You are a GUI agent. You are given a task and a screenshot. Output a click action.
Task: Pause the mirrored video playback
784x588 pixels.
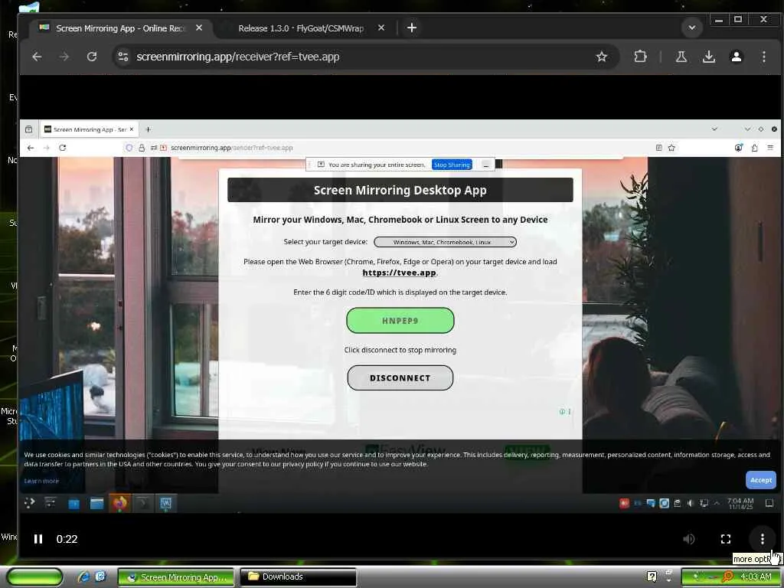[x=38, y=539]
